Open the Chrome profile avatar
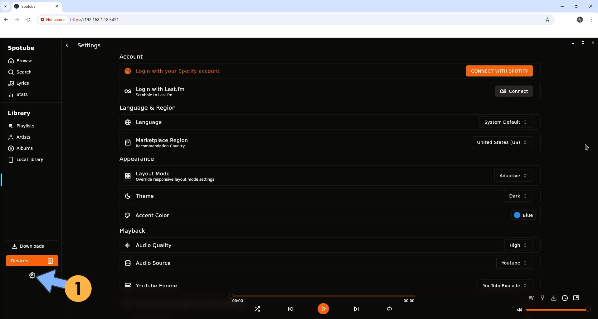 point(580,20)
